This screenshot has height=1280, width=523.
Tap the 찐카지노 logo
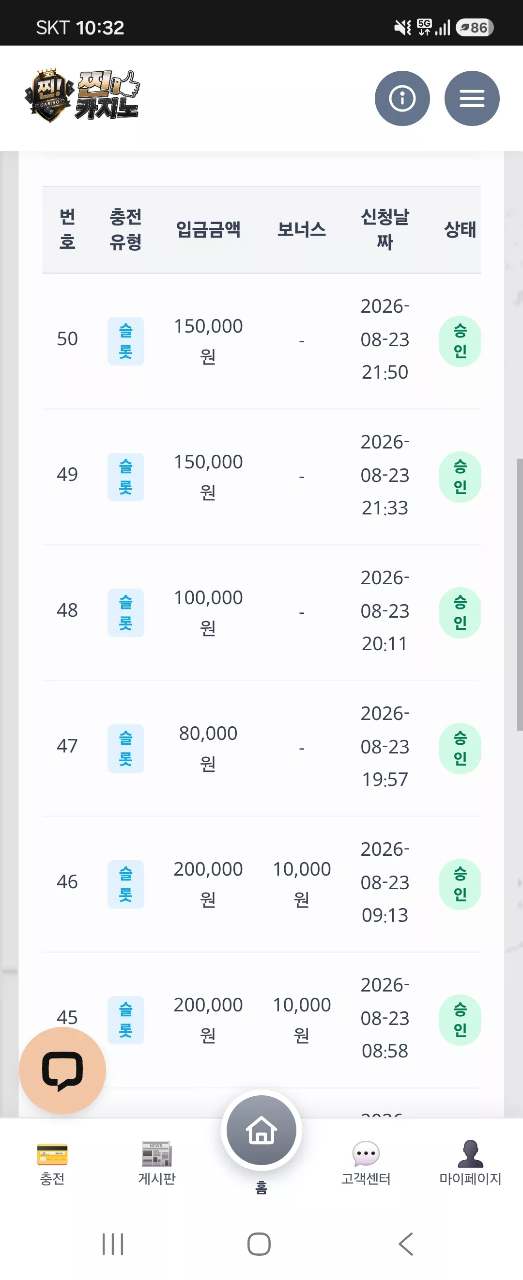[x=82, y=96]
